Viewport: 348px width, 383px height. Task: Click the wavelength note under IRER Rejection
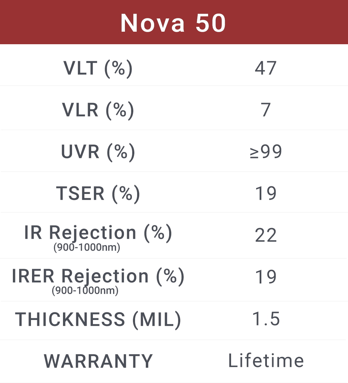[x=85, y=290]
